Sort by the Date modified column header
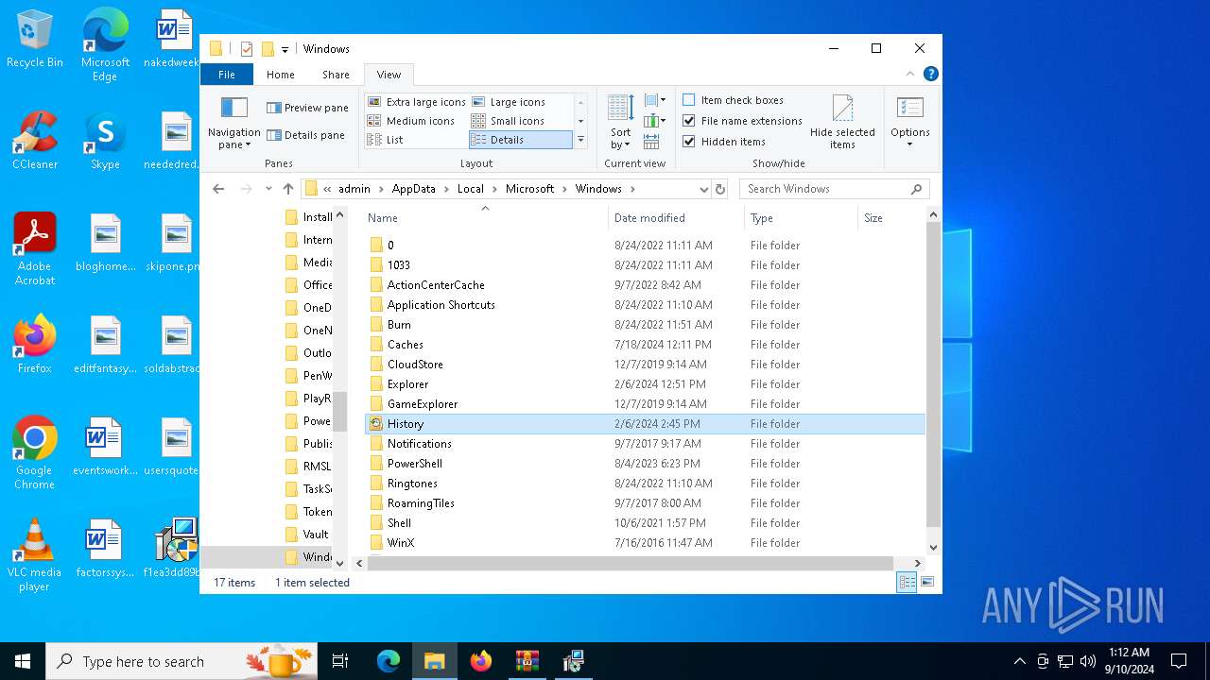The width and height of the screenshot is (1210, 680). [x=676, y=218]
